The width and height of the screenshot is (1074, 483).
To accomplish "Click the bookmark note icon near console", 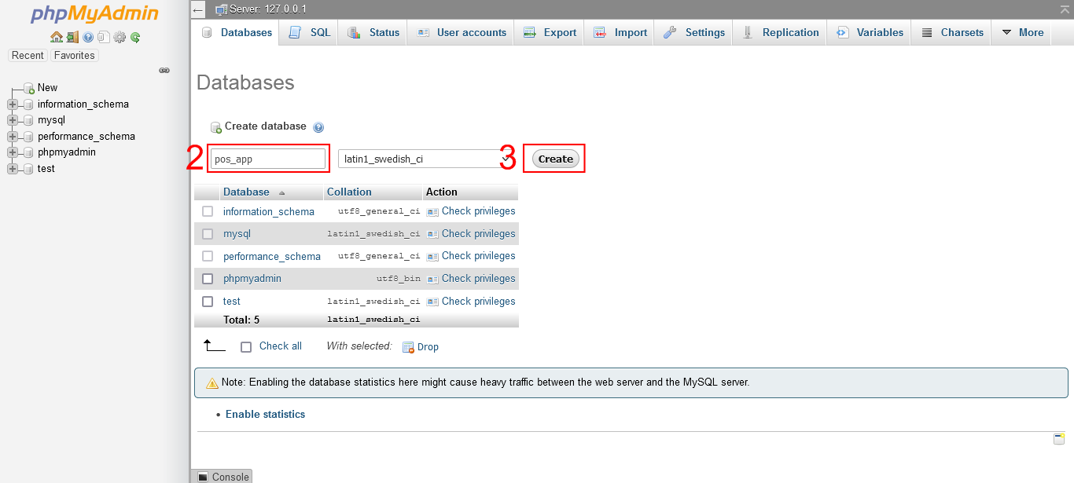I will 1059,438.
